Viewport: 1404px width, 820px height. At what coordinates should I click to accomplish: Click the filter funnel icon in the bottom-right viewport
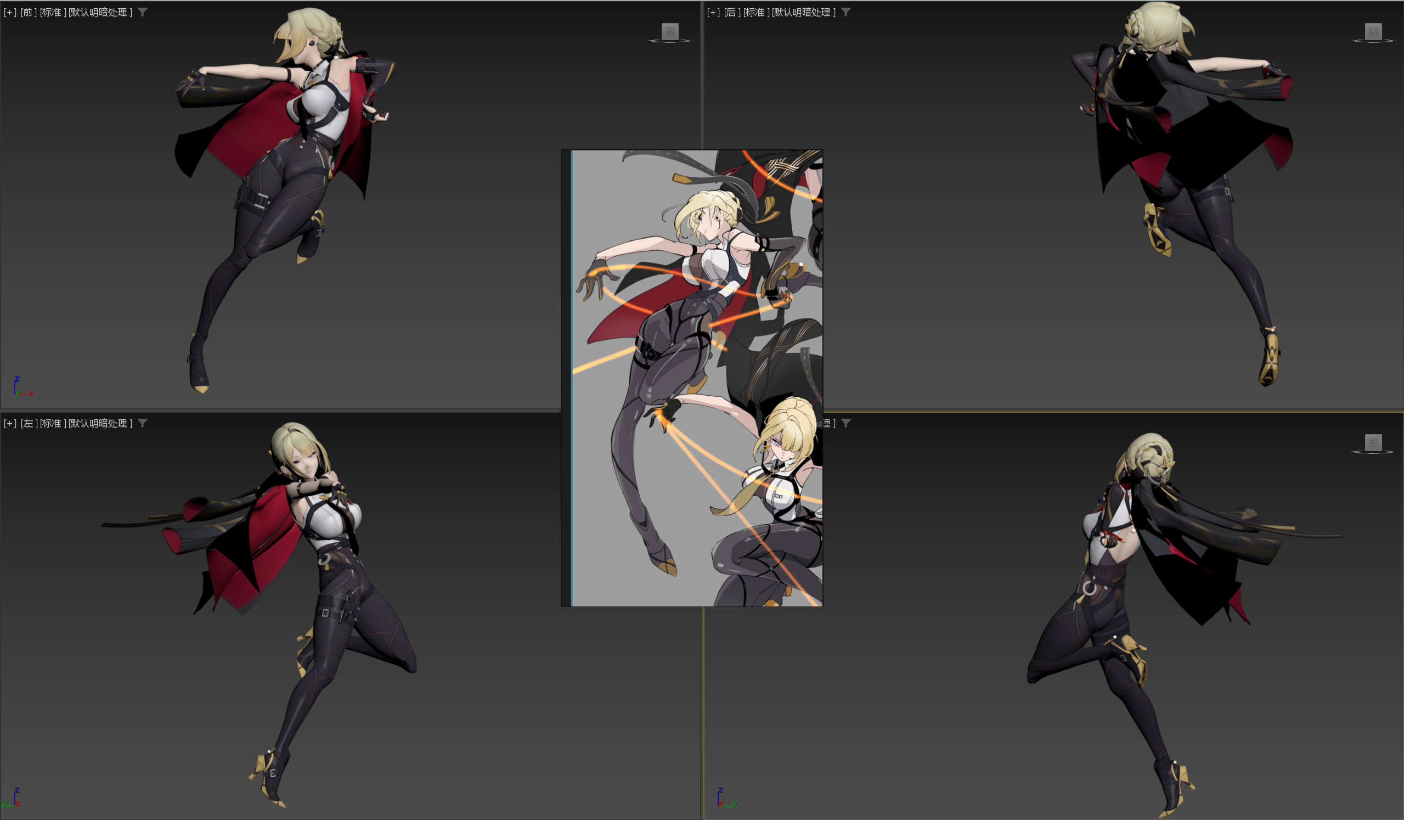coord(845,423)
